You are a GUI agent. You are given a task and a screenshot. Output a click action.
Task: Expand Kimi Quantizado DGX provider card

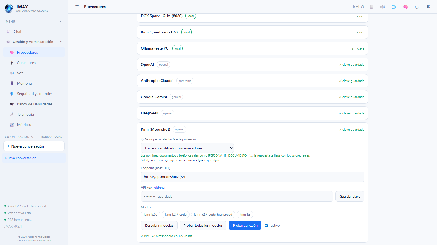tap(253, 32)
